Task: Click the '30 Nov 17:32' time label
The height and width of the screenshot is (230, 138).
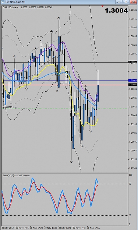Action: [x=50, y=228]
